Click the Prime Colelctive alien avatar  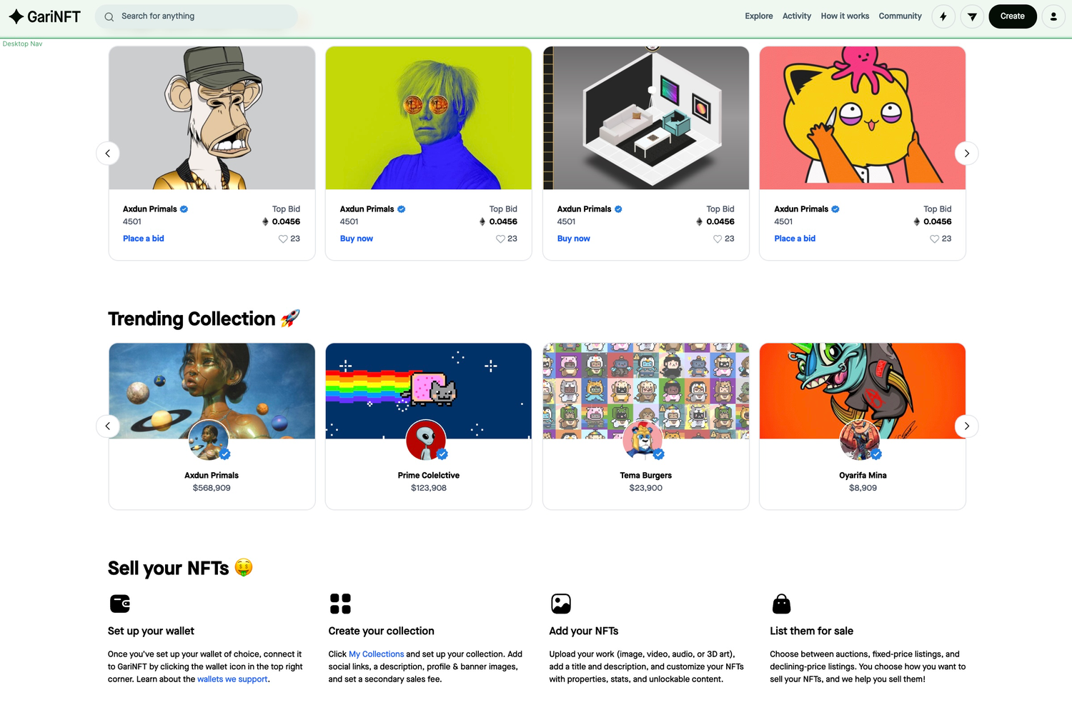click(426, 440)
